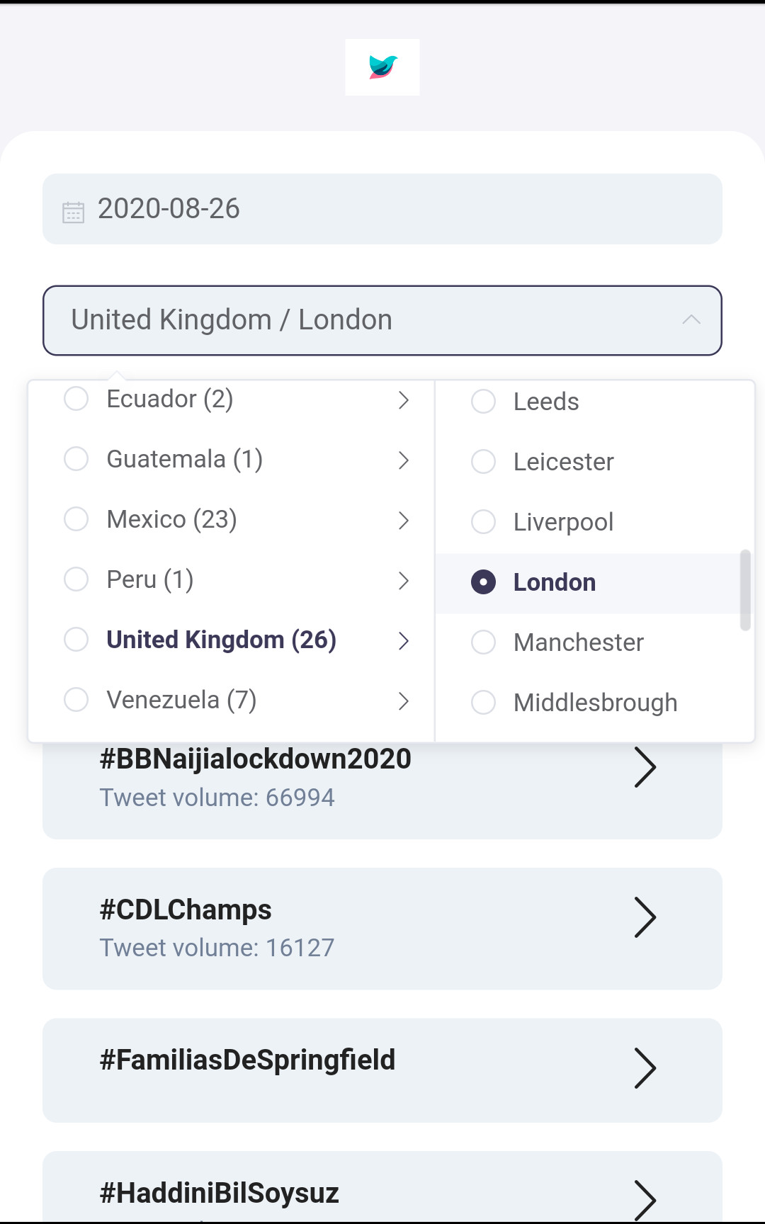765x1224 pixels.
Task: Open #HaddiniBilSoysuz trend arrow
Action: pyautogui.click(x=645, y=1200)
